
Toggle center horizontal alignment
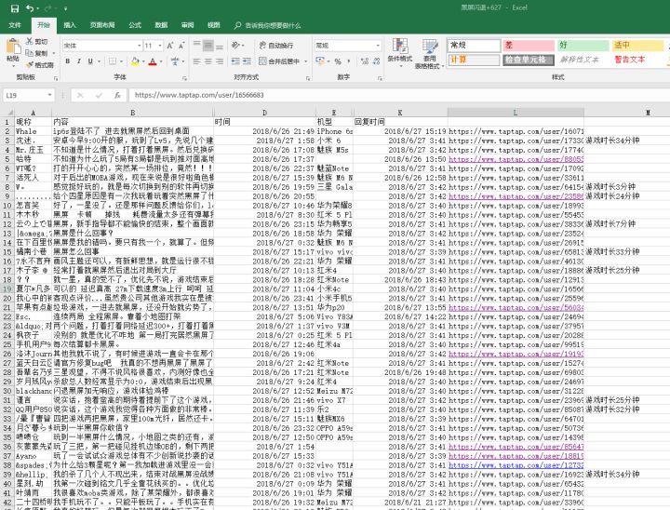point(208,61)
